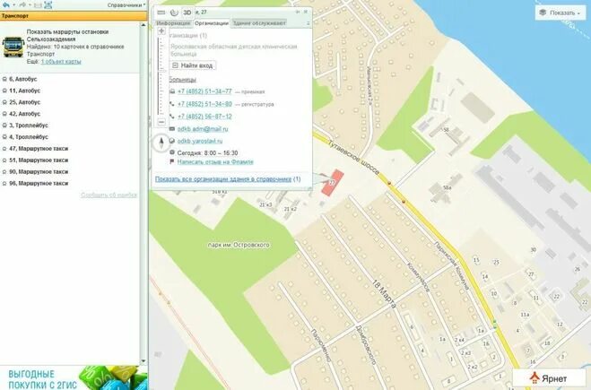Screen dimensions: 591x390
Task: Click the odkb.adm@mail.ru email link
Action: [203, 129]
